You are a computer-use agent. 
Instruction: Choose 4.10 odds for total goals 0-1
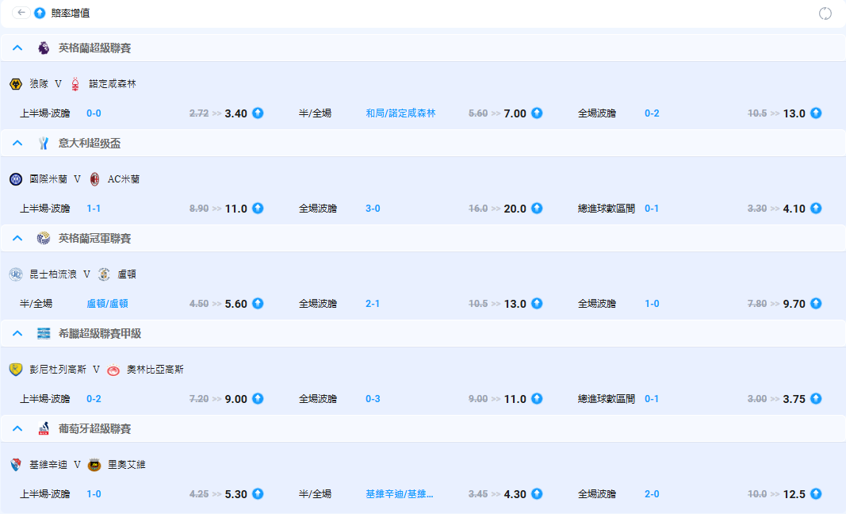pos(794,209)
